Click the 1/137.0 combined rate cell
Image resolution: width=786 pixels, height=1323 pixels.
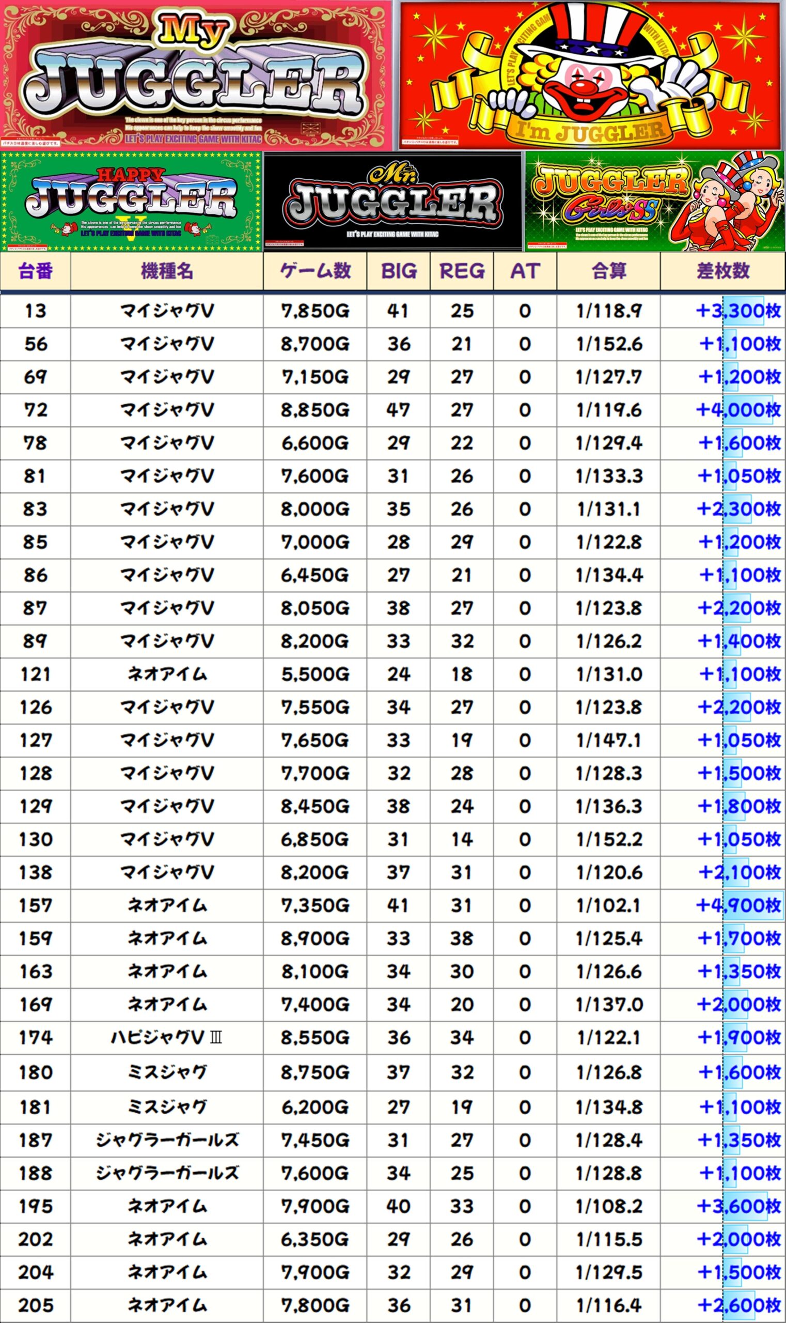click(609, 1005)
